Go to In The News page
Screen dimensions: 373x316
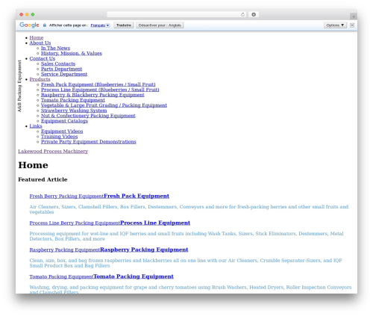pos(55,48)
